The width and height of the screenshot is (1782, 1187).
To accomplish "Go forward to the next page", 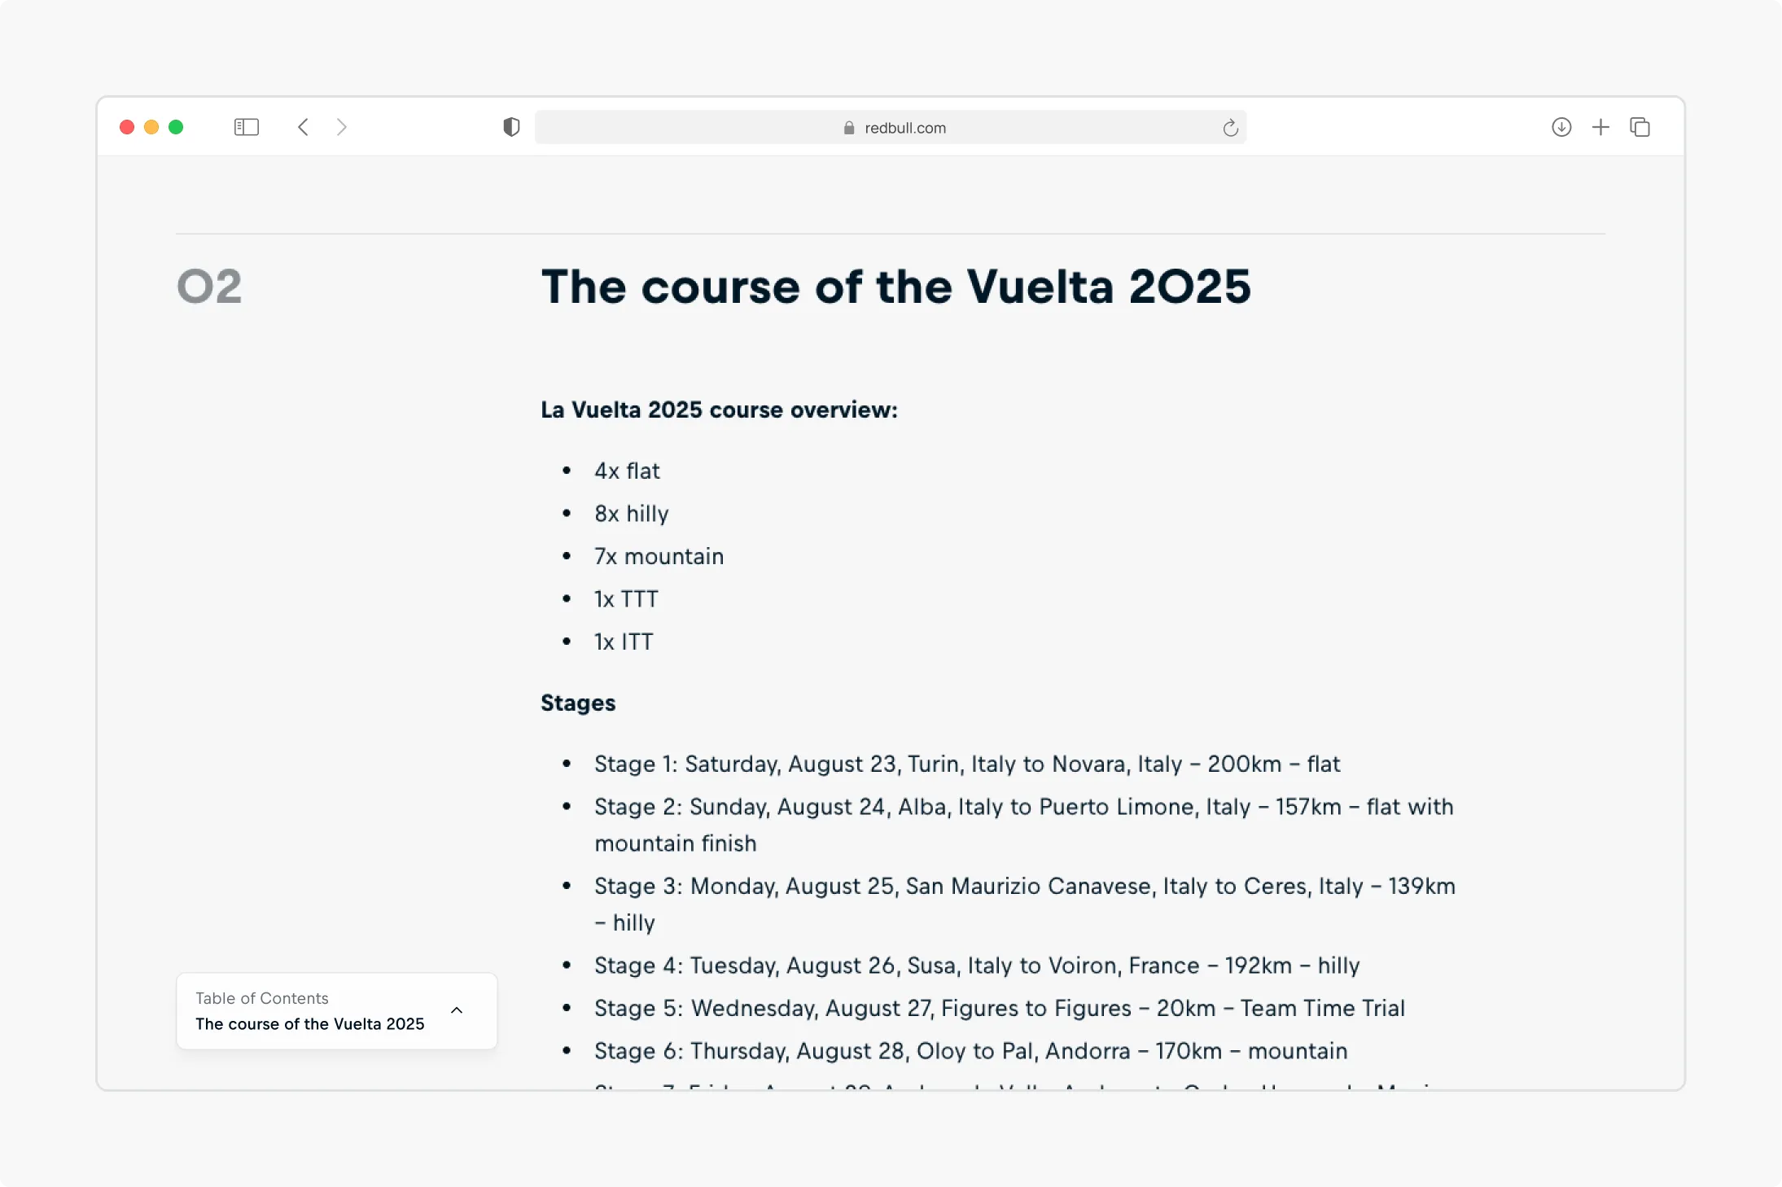I will tap(342, 127).
